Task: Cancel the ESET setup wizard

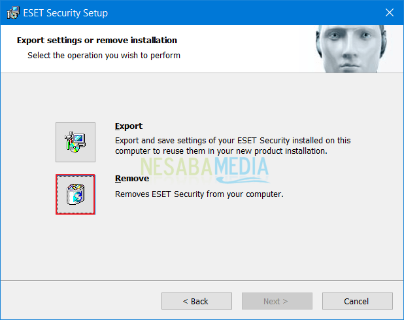Action: coord(358,301)
